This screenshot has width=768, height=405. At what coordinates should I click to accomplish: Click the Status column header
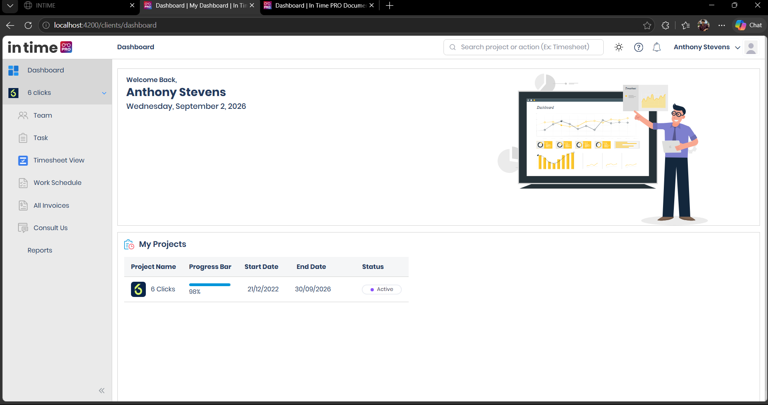373,267
